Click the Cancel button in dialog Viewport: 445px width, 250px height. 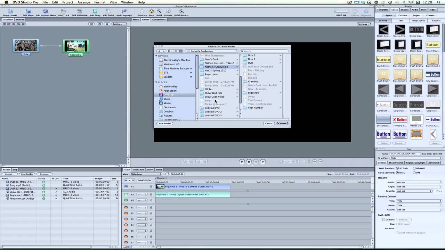[269, 123]
